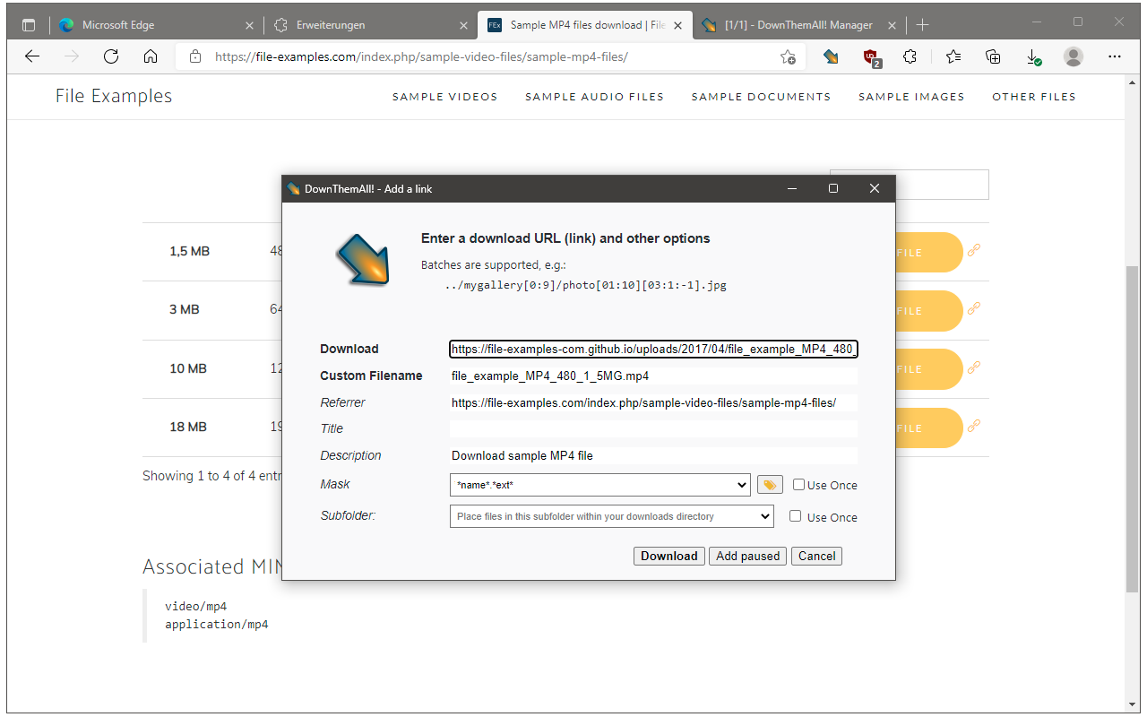This screenshot has height=717, width=1147.
Task: Open Sample Videos menu
Action: [x=444, y=97]
